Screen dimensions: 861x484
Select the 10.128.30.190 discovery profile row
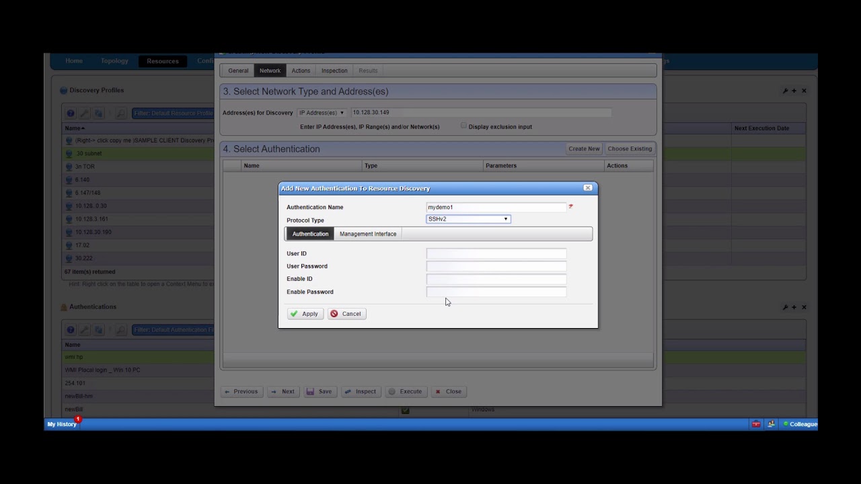click(139, 232)
